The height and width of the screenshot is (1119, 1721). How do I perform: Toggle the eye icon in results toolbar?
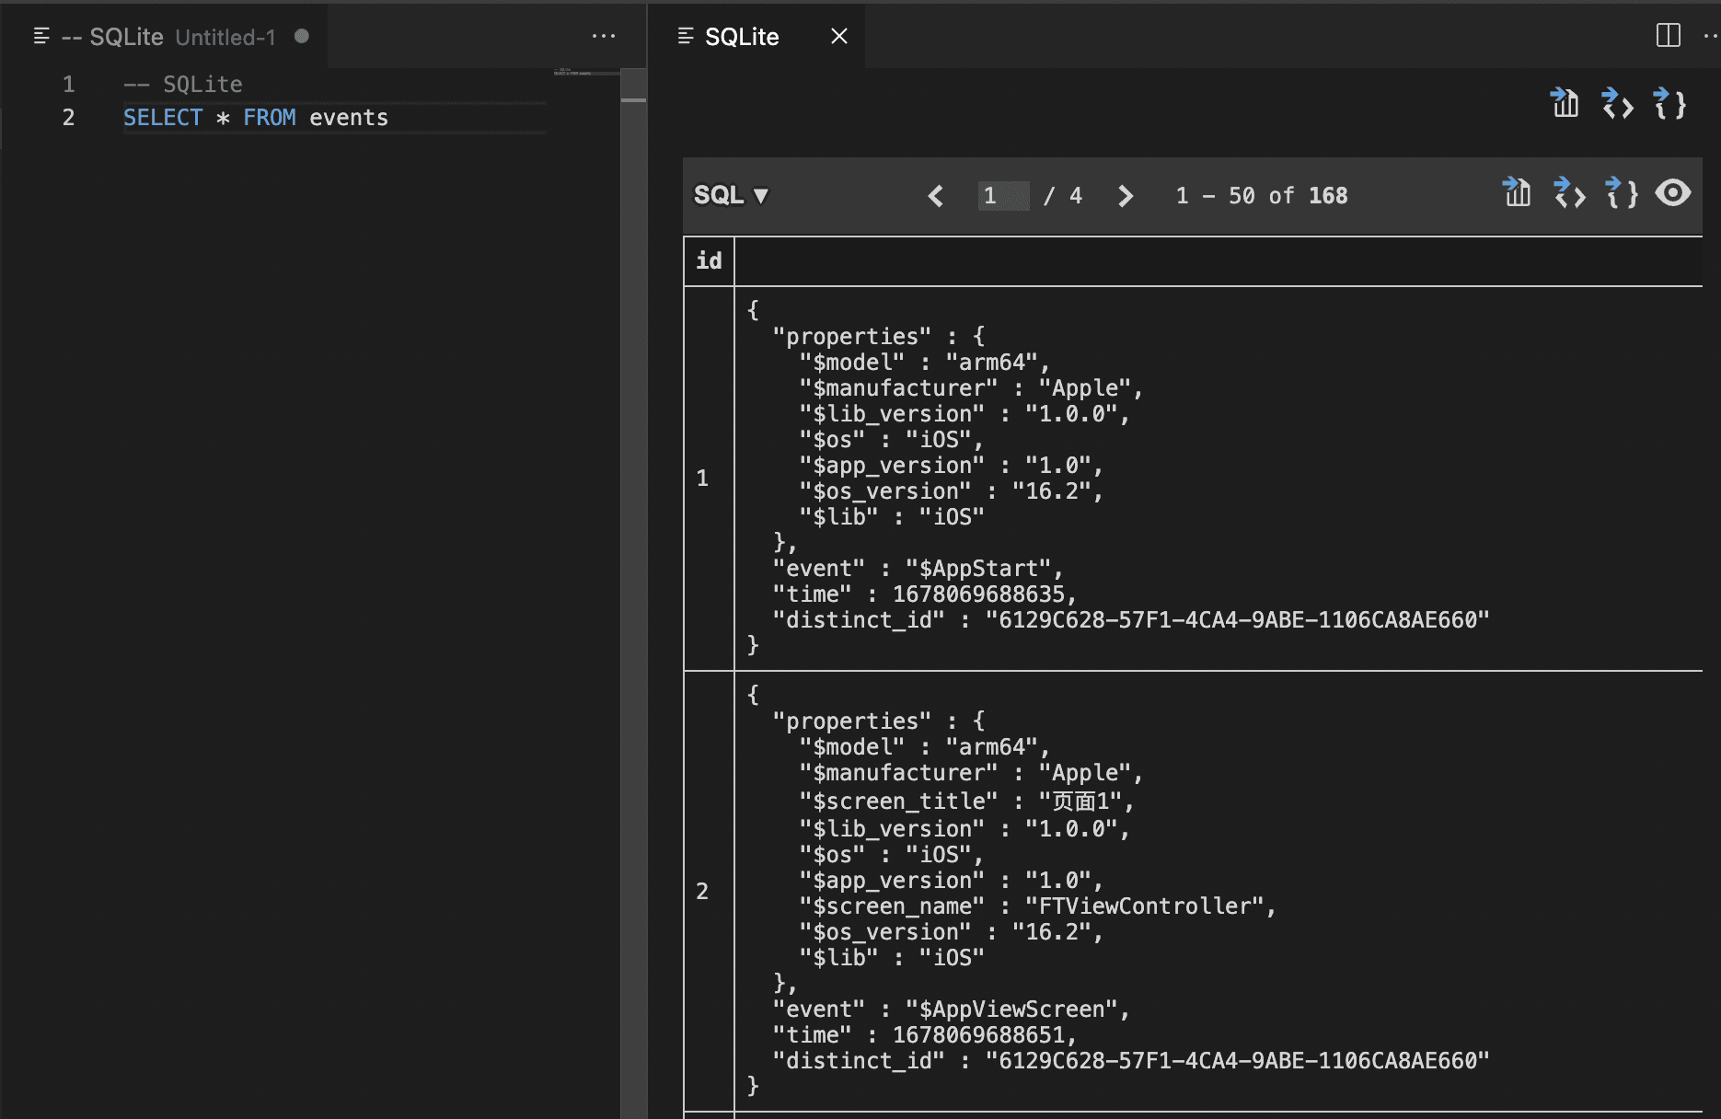[1674, 193]
